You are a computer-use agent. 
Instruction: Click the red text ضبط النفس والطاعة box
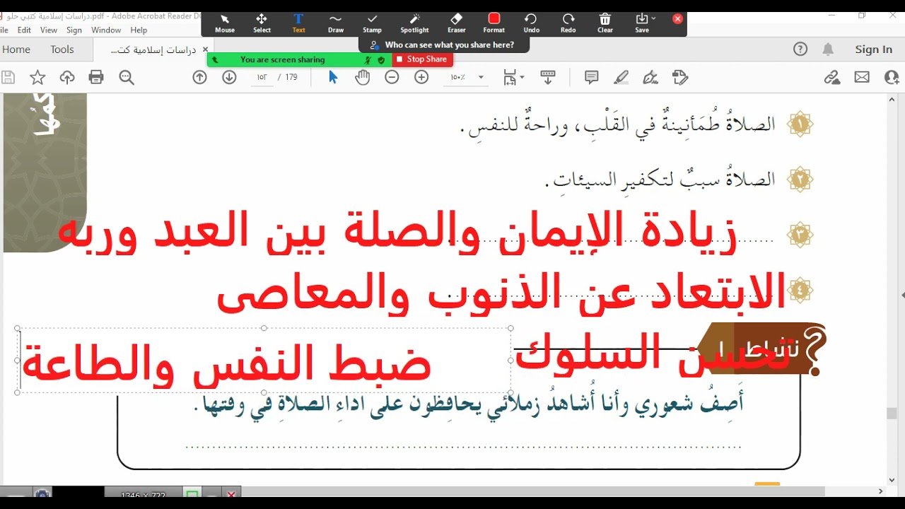click(263, 361)
